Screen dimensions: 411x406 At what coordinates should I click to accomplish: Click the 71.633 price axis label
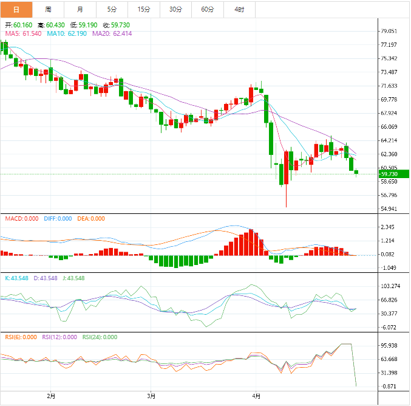(x=389, y=86)
